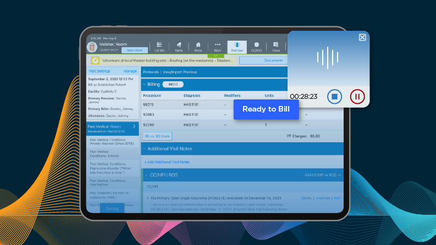Open Add CC/HPI or ROS dropdown
The image size is (436, 245).
click(323, 175)
